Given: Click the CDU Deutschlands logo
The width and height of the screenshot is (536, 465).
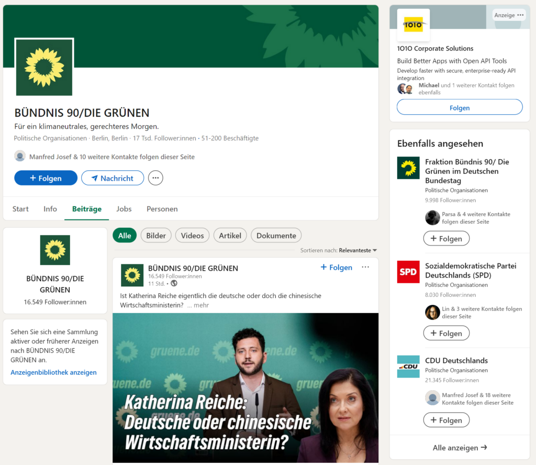Looking at the screenshot, I should 408,367.
